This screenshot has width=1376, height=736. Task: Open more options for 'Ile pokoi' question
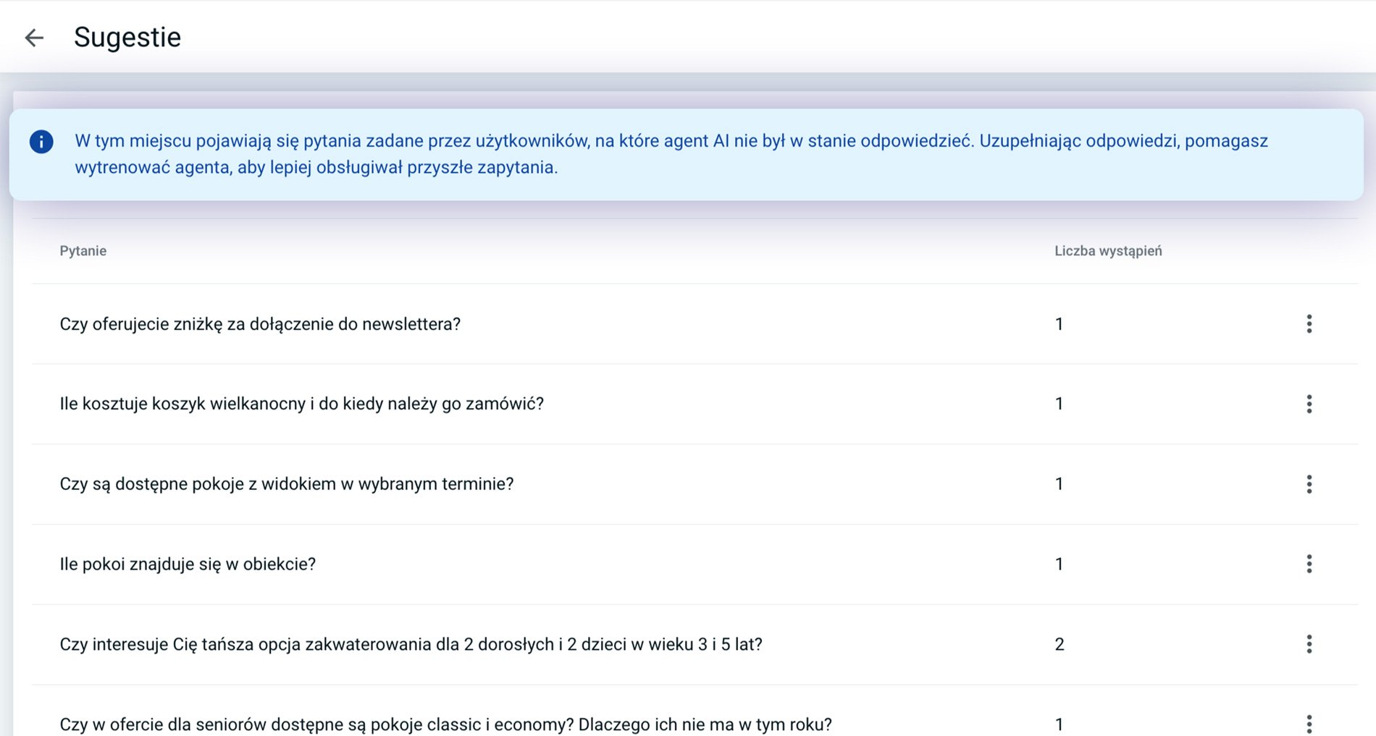coord(1309,564)
